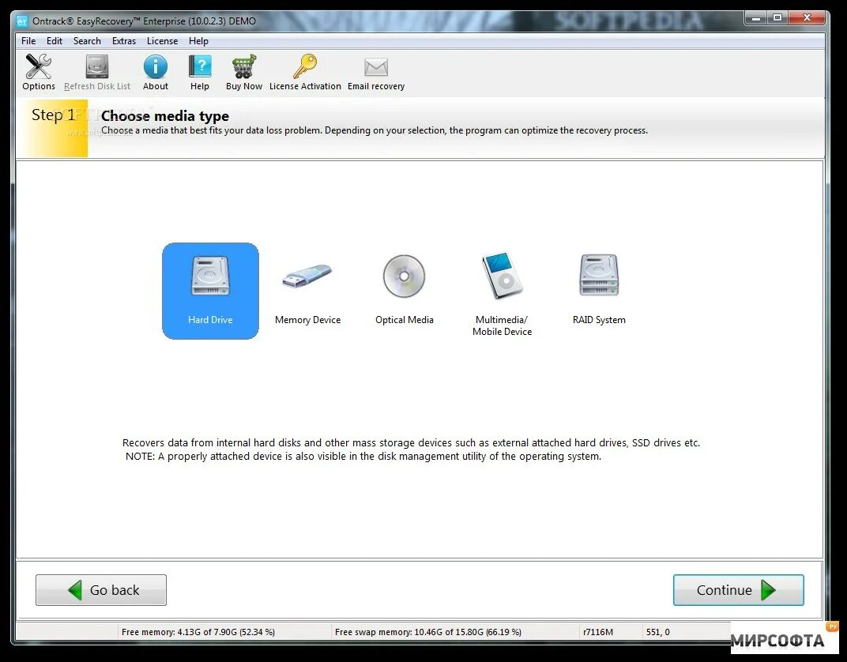Click the 'r7116M' status bar entry

coord(598,632)
